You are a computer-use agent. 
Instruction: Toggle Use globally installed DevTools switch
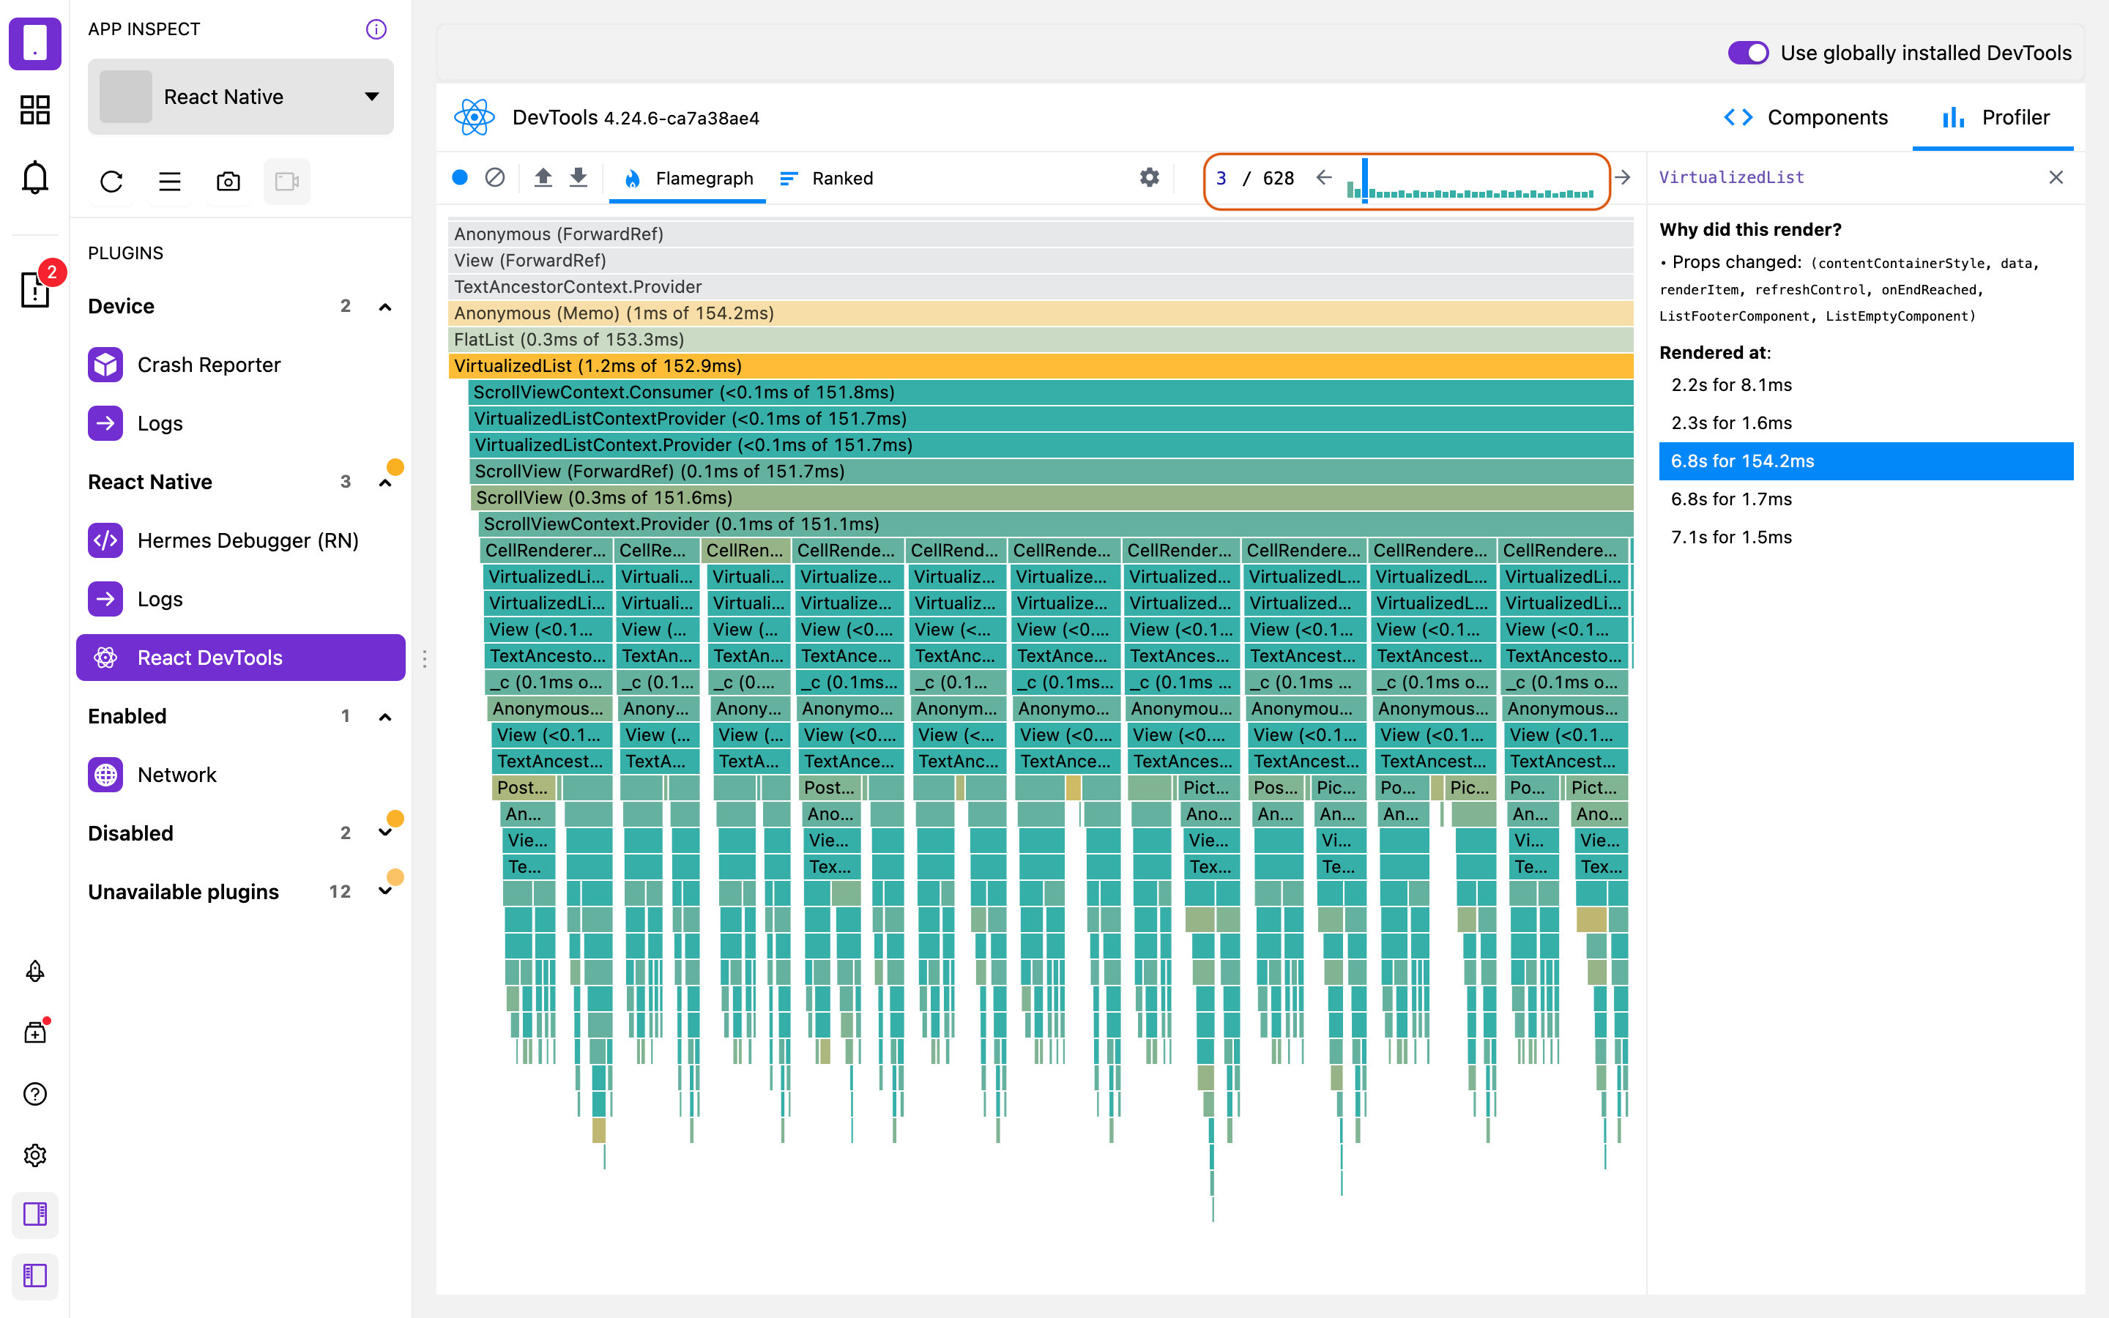click(1748, 53)
